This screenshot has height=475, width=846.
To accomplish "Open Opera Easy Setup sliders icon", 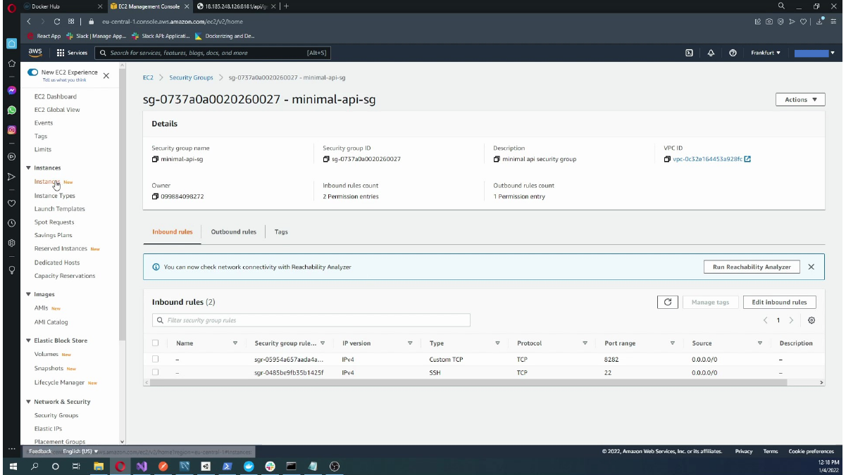I will pos(833,22).
